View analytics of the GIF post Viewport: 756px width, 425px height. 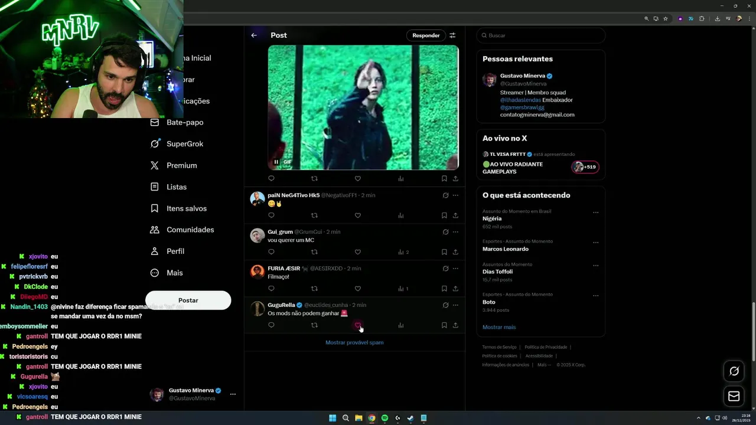click(x=400, y=178)
